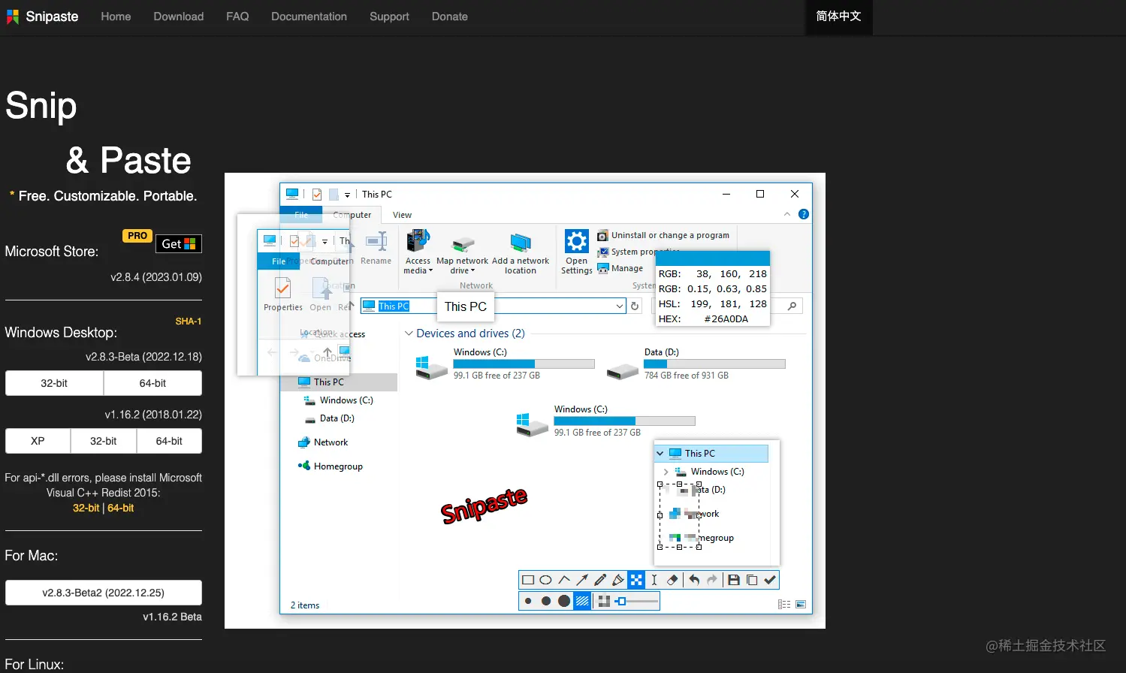Select Network in the navigation pane

(x=323, y=442)
